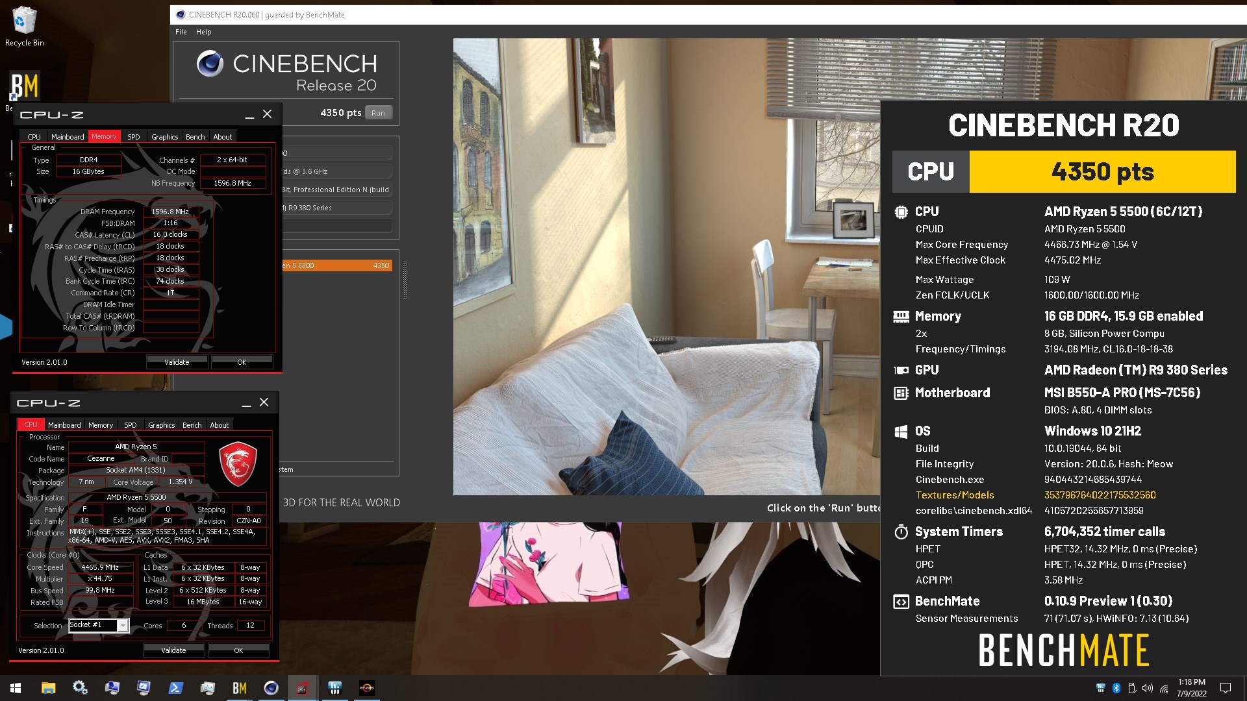Viewport: 1247px width, 701px height.
Task: Switch to Memory tab in lower CPU-Z
Action: coord(101,425)
